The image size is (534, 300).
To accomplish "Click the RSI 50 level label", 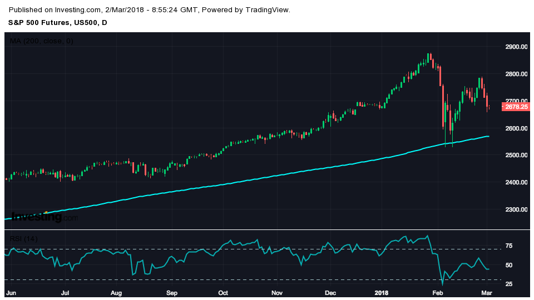I will point(509,265).
